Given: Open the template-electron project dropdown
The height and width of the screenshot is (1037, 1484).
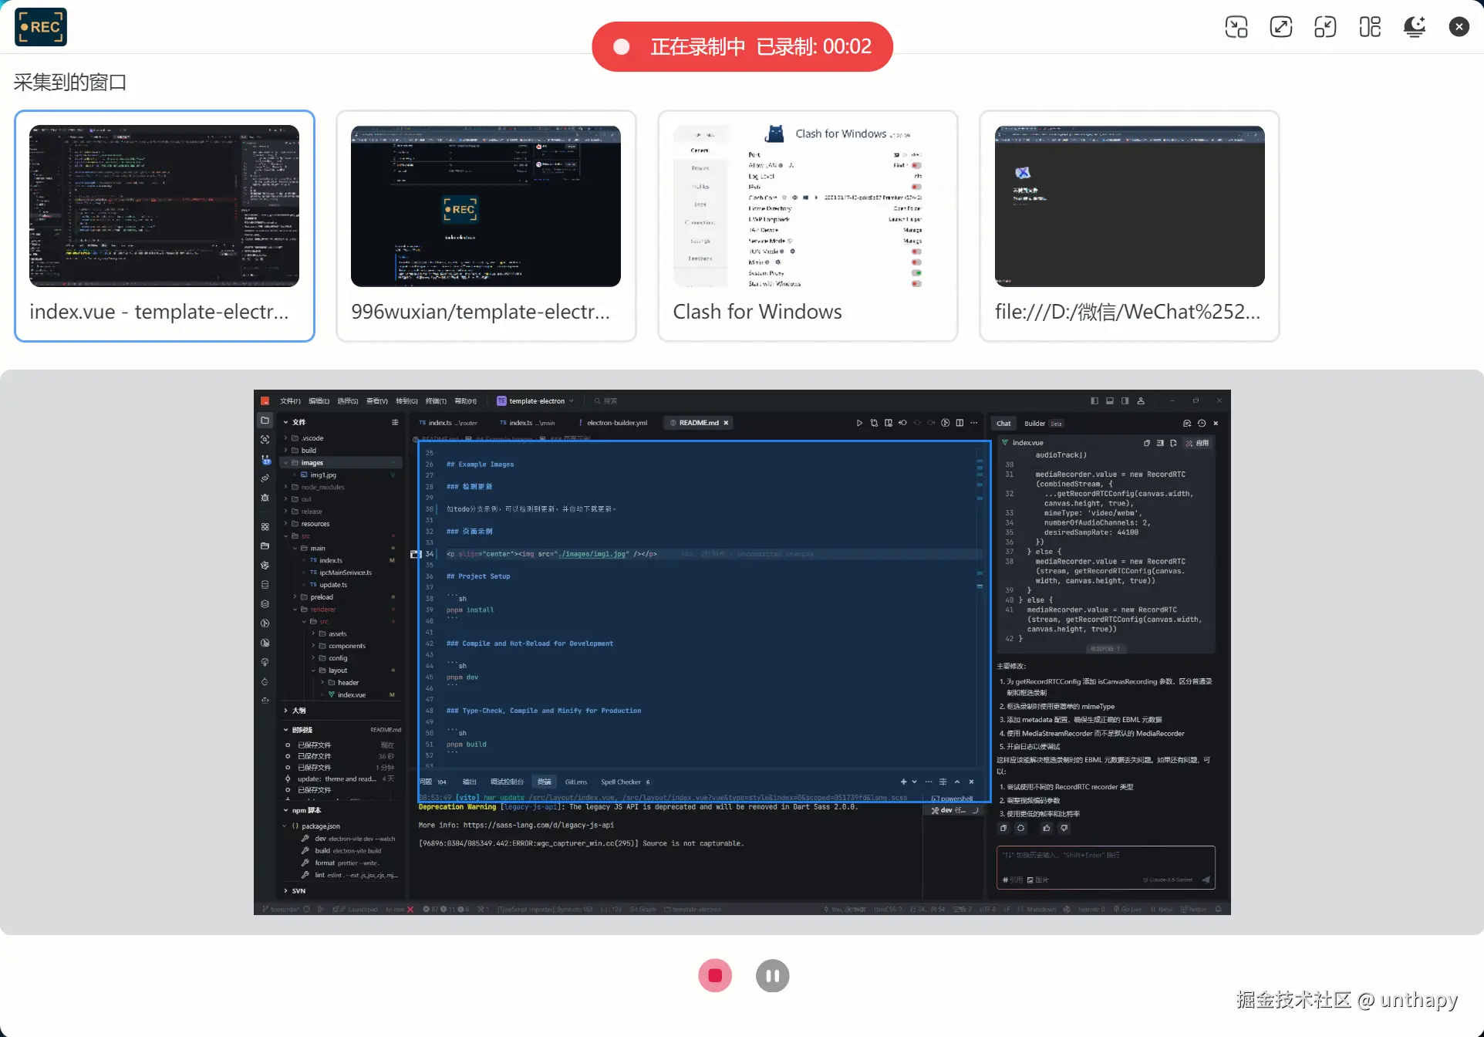Looking at the screenshot, I should [x=535, y=401].
